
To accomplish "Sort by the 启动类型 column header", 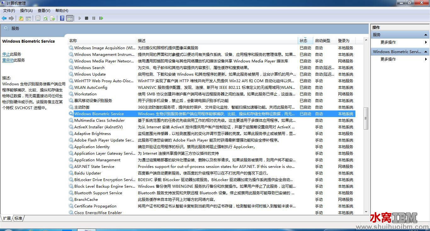I will pyautogui.click(x=325, y=41).
